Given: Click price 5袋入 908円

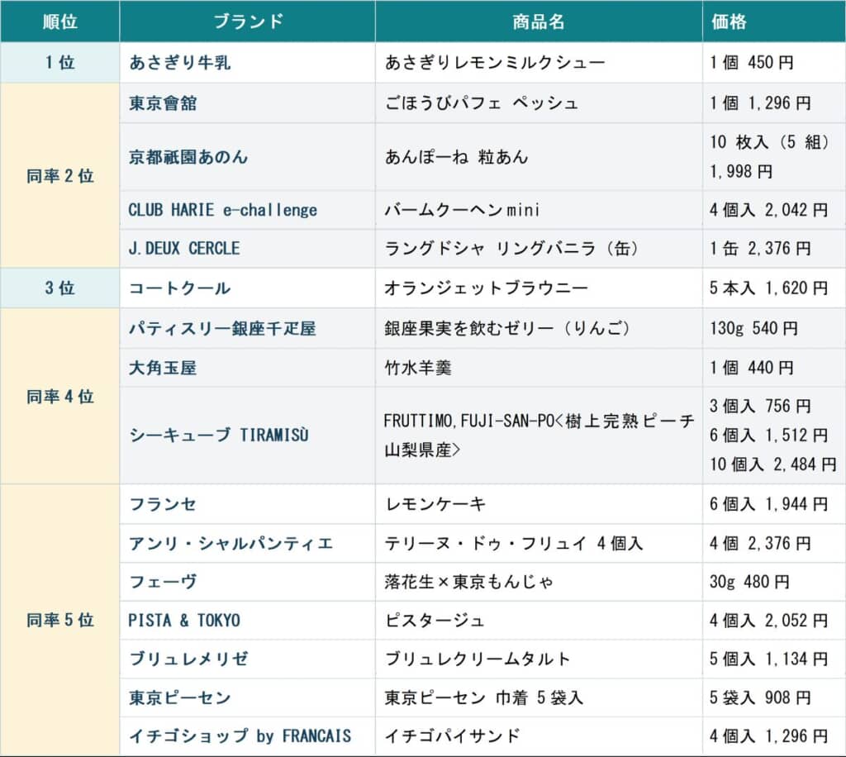Looking at the screenshot, I should pyautogui.click(x=760, y=697).
